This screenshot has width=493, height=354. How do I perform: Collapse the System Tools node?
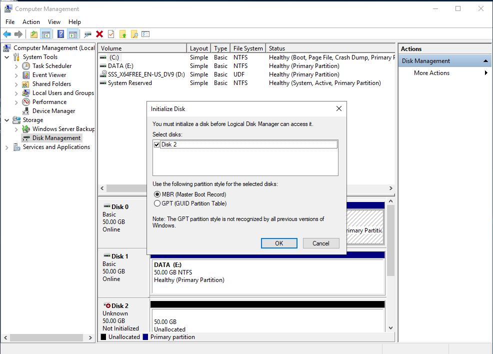[6, 57]
